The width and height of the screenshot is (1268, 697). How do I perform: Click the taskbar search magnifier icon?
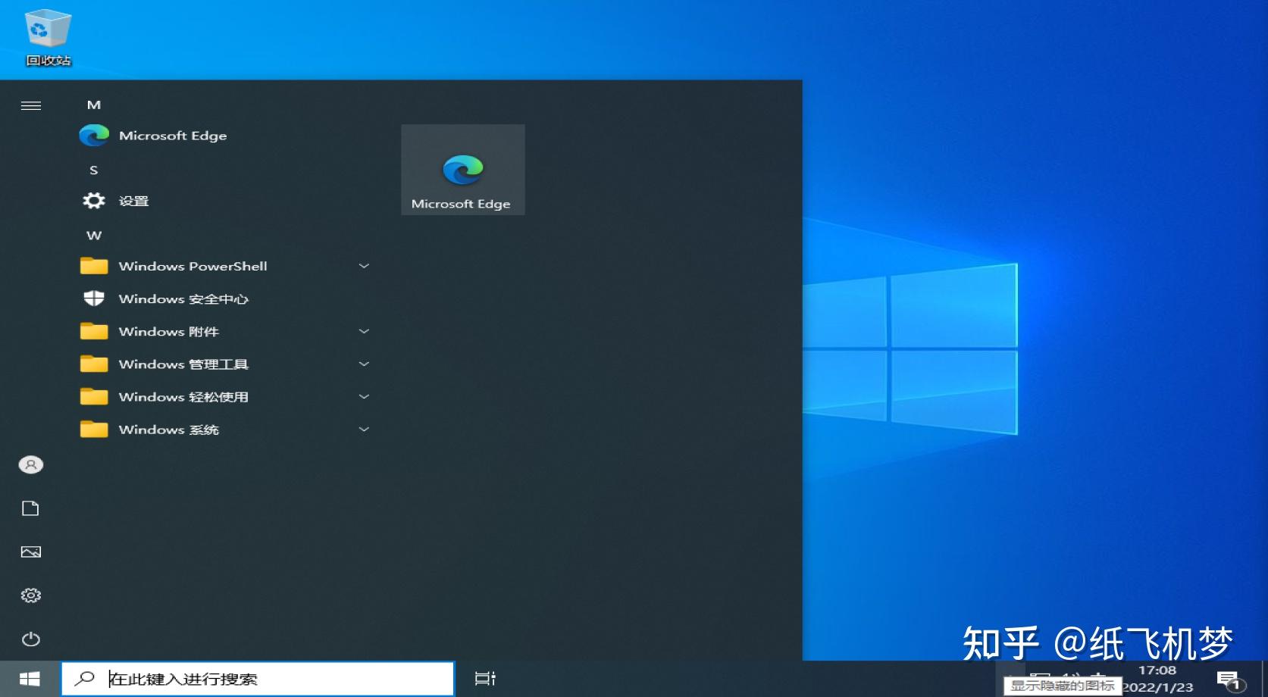84,679
